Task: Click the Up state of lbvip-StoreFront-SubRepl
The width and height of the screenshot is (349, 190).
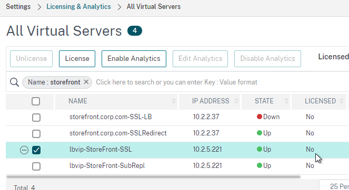Action: (264, 165)
